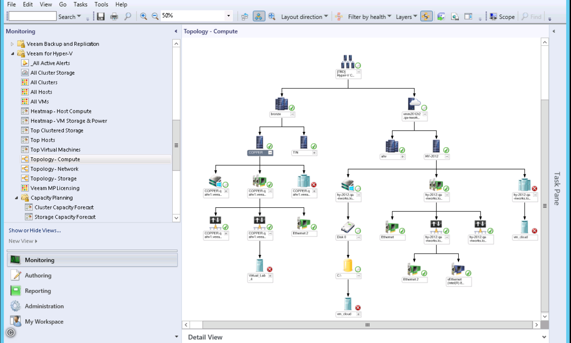The image size is (571, 343).
Task: Select the Hyper-V cluster root node icon
Action: pyautogui.click(x=348, y=62)
